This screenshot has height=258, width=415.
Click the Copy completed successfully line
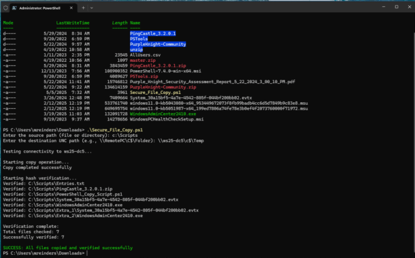point(37,167)
